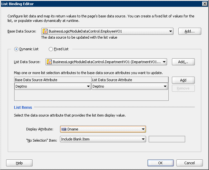The width and height of the screenshot is (209, 170).
Task: Open the "No Selection" Item dropdown
Action: [x=143, y=139]
